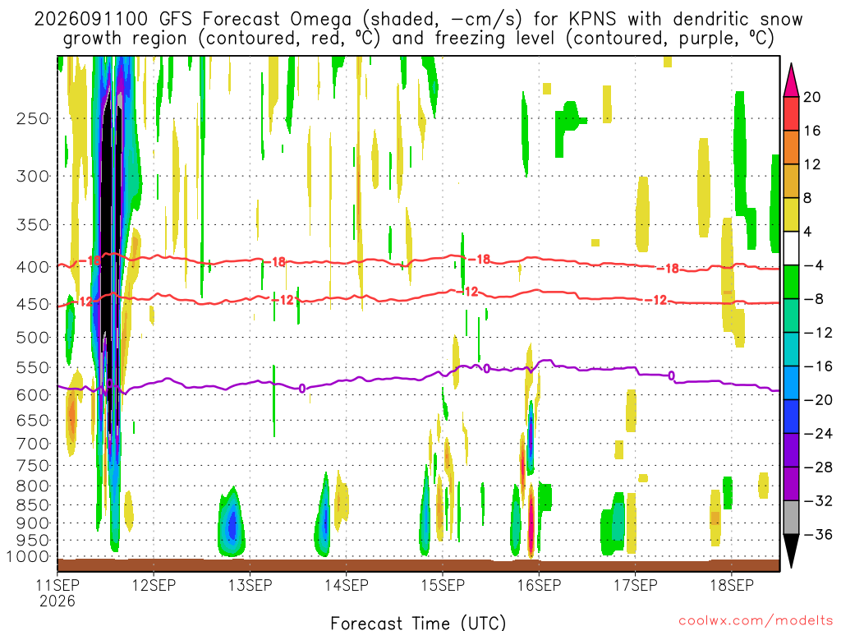The image size is (841, 631).
Task: Click the 250 pressure axis label
Action: click(33, 118)
